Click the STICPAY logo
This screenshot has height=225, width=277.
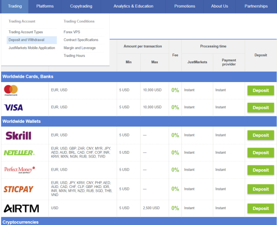point(18,189)
